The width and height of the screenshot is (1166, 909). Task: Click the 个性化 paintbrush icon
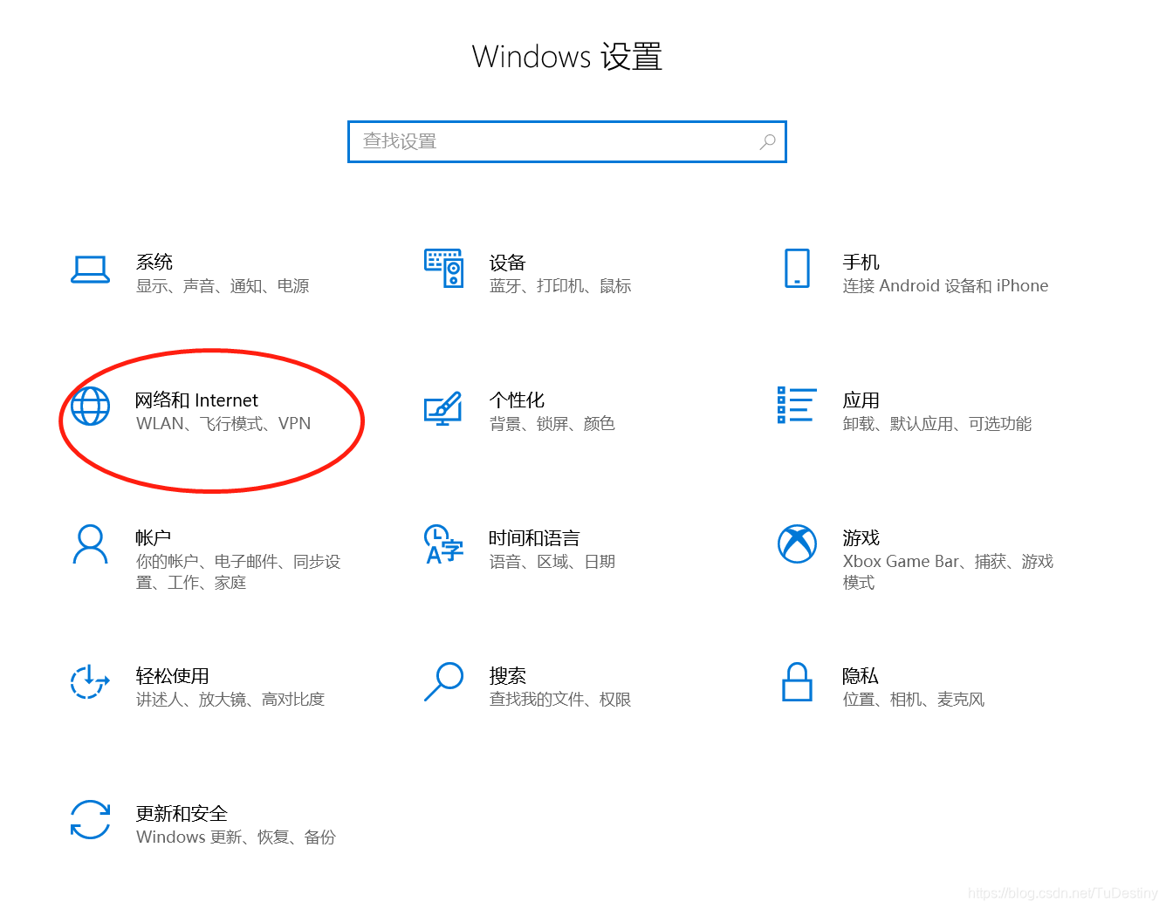pos(443,408)
